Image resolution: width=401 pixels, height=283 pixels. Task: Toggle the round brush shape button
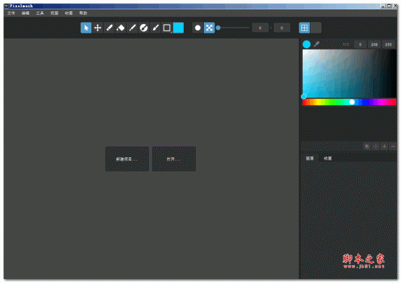pos(198,27)
